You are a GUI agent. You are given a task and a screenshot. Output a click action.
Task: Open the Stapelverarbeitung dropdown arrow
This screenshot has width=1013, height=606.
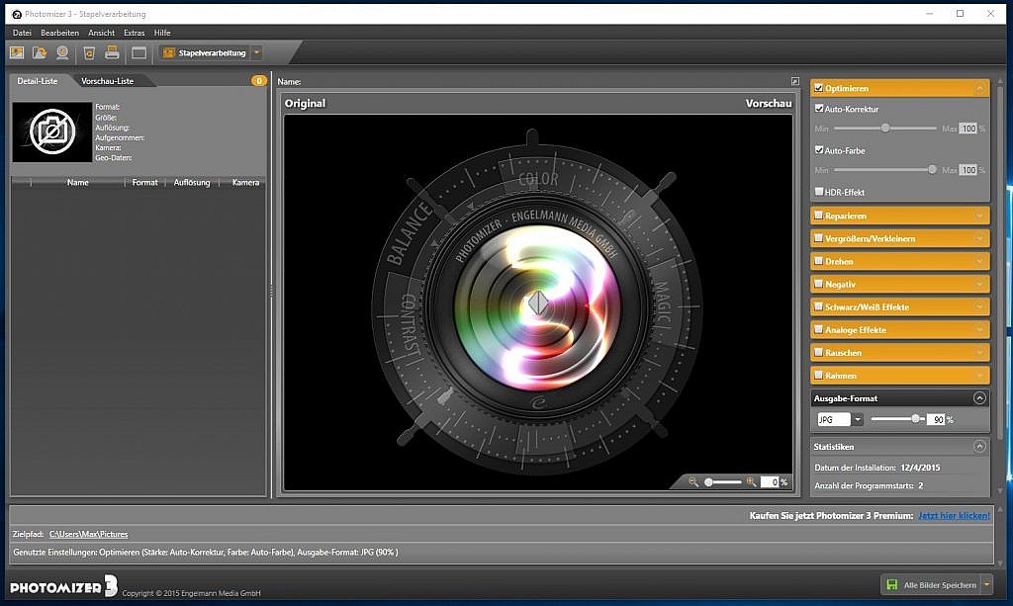256,53
